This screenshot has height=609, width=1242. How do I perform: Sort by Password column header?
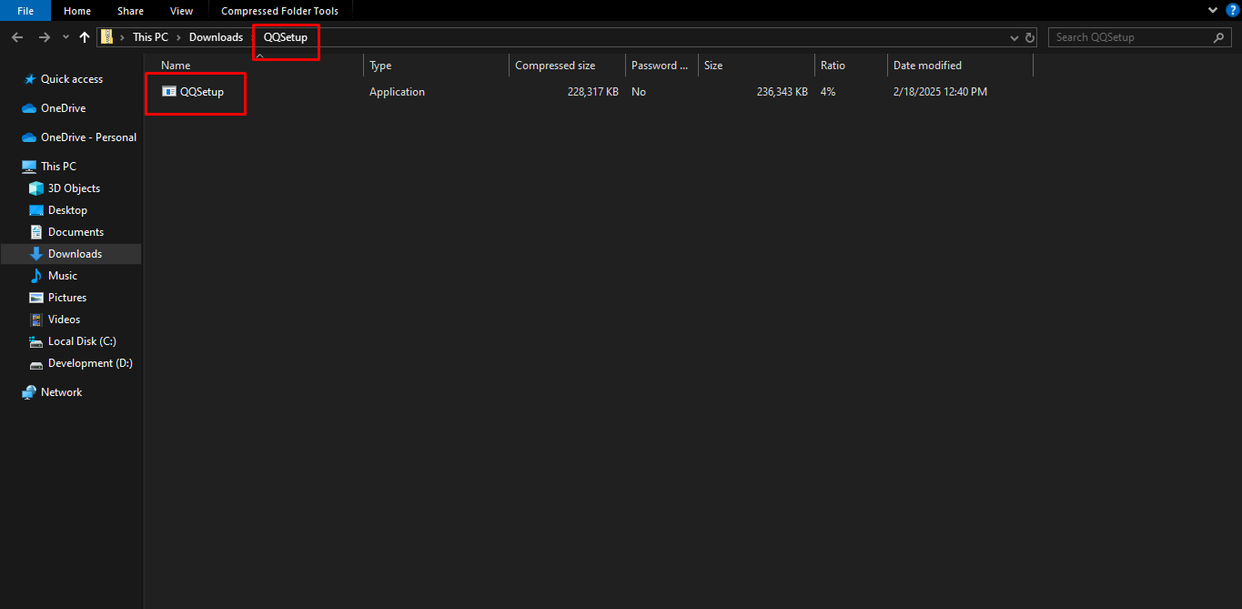pyautogui.click(x=660, y=66)
